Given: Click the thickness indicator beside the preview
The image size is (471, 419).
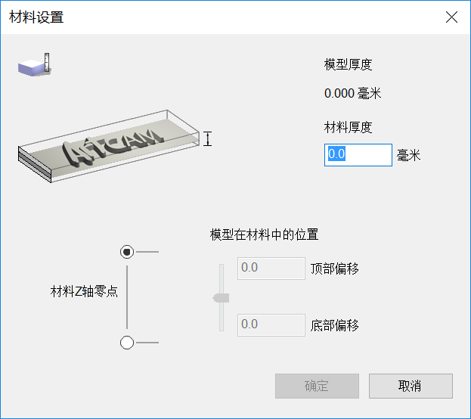Looking at the screenshot, I should click(207, 139).
